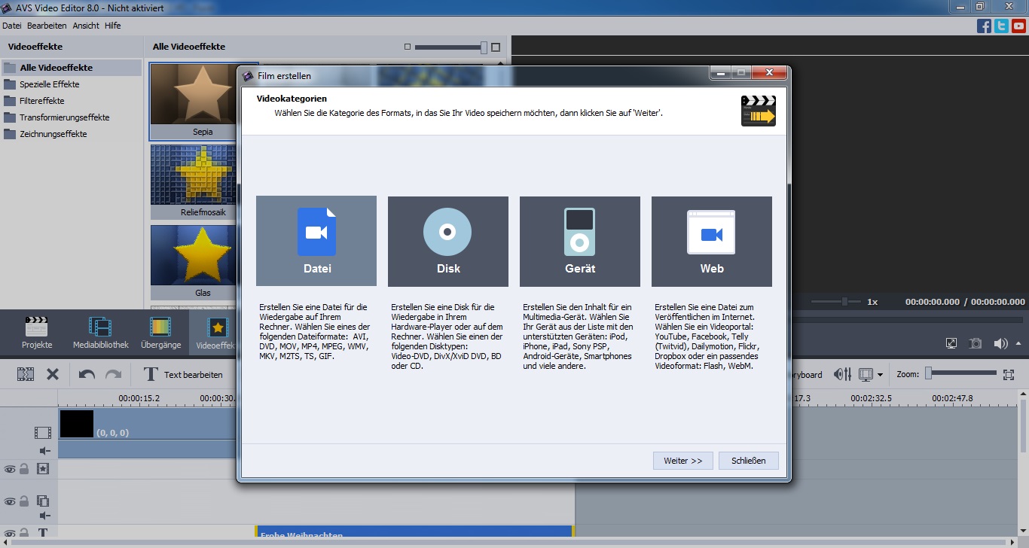Expand the preview monitor dropdown arrow

click(880, 375)
